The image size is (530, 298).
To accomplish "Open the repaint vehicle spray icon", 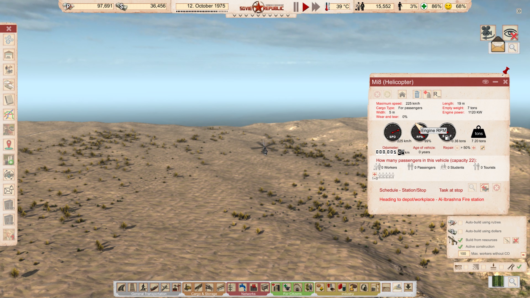I will [x=427, y=95].
